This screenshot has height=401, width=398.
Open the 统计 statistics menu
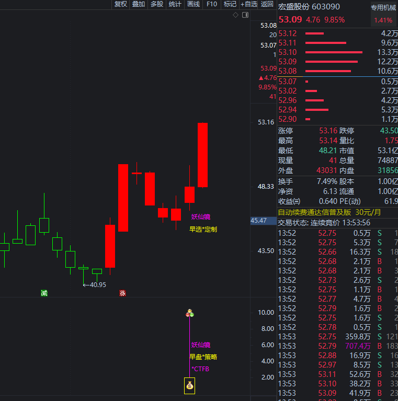(175, 4)
